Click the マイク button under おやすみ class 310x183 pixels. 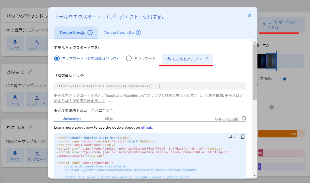click(x=15, y=155)
